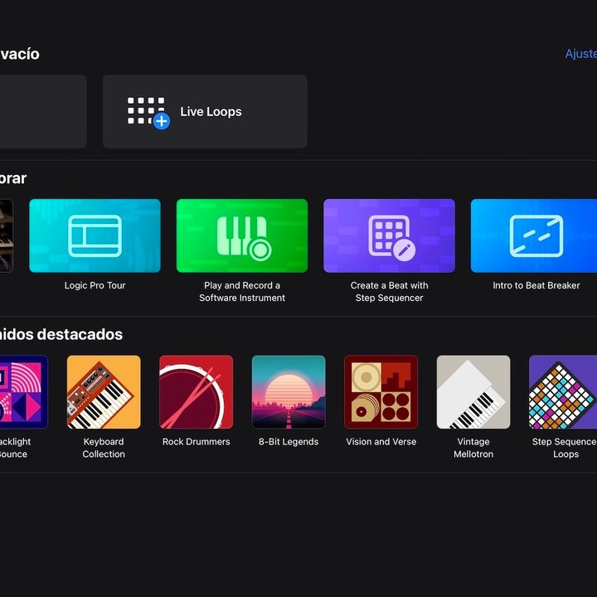The image size is (597, 597).
Task: Open the Ajustes link at top right
Action: click(580, 54)
